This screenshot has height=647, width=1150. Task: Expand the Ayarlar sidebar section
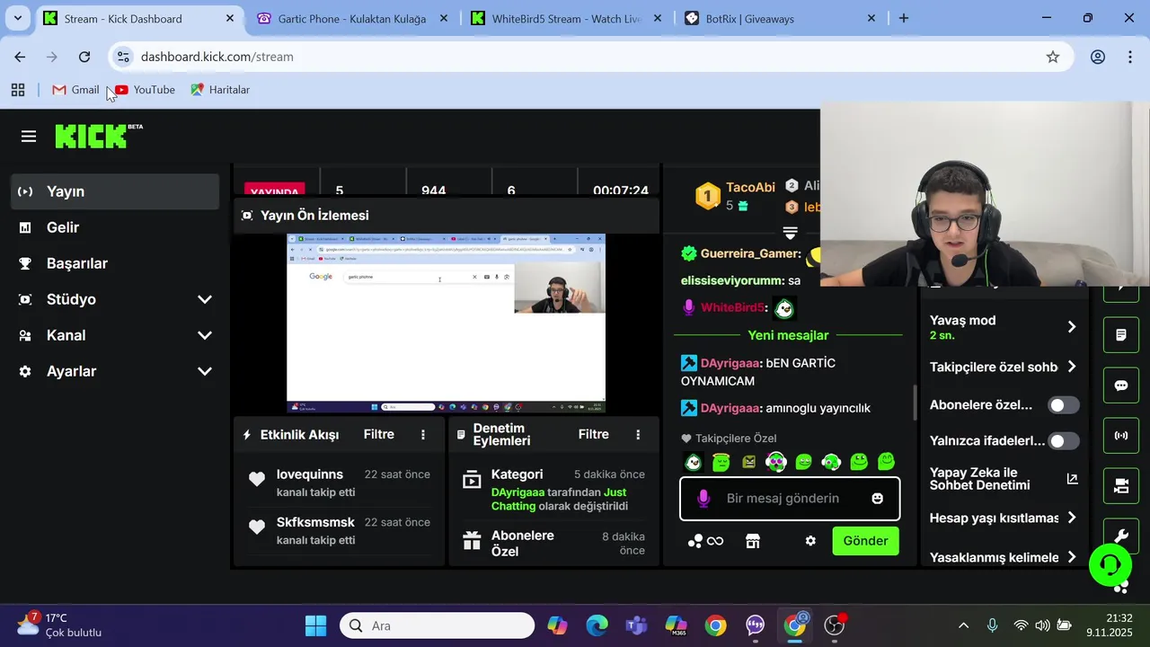(x=204, y=371)
